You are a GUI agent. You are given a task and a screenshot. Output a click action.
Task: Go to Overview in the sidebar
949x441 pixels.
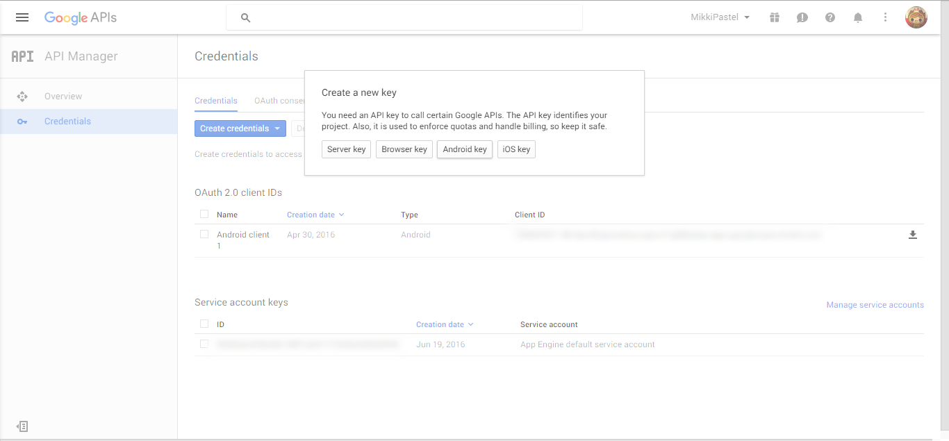point(63,96)
